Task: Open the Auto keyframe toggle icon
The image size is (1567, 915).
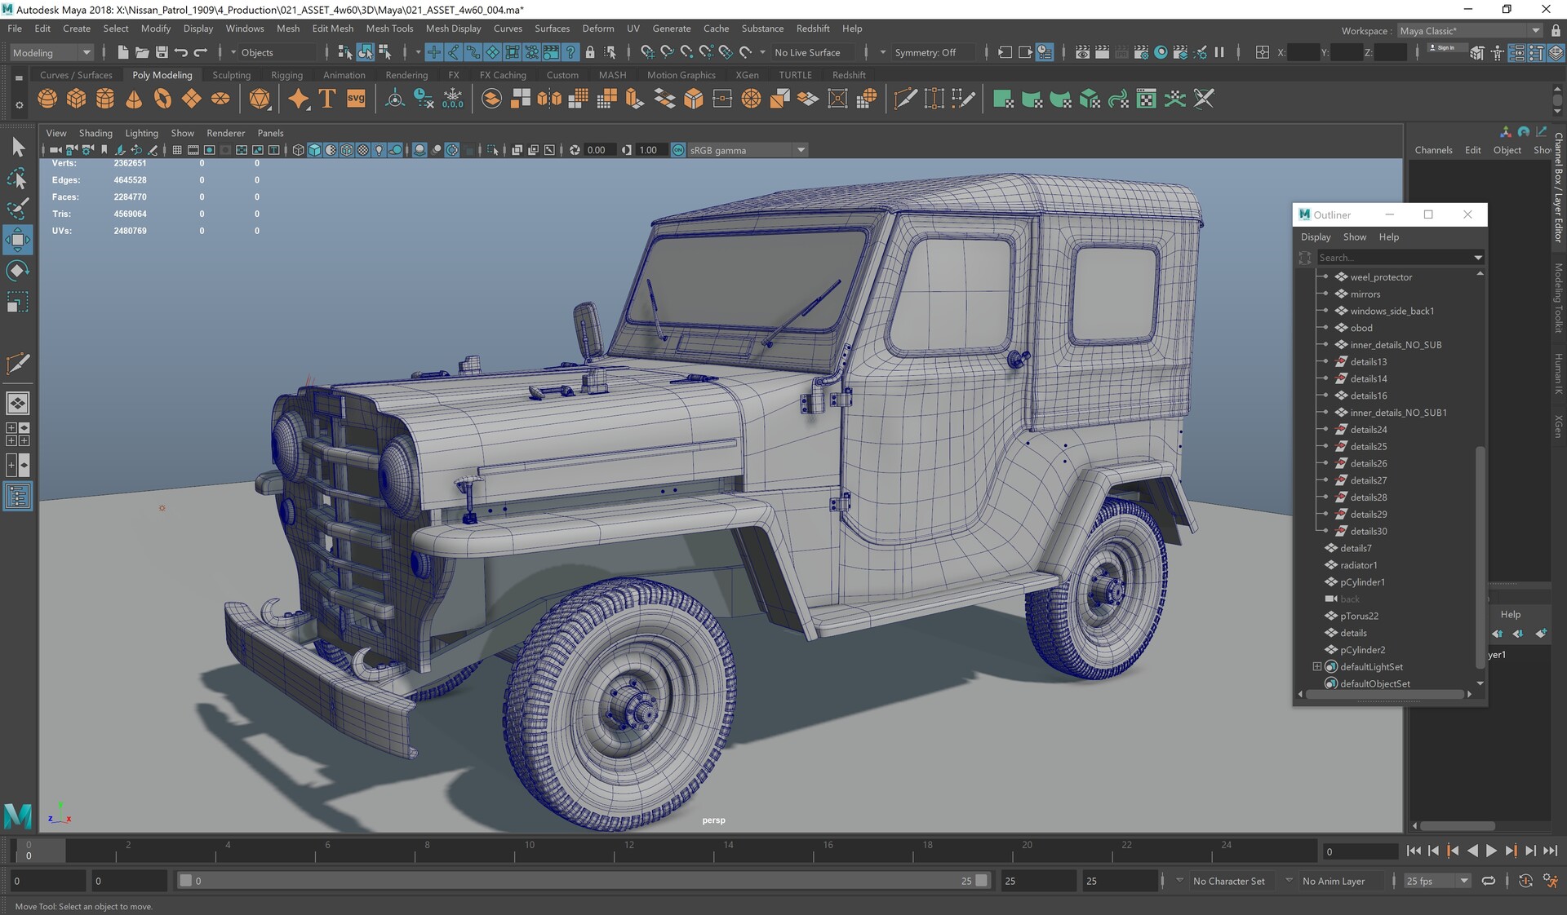Action: (1525, 881)
